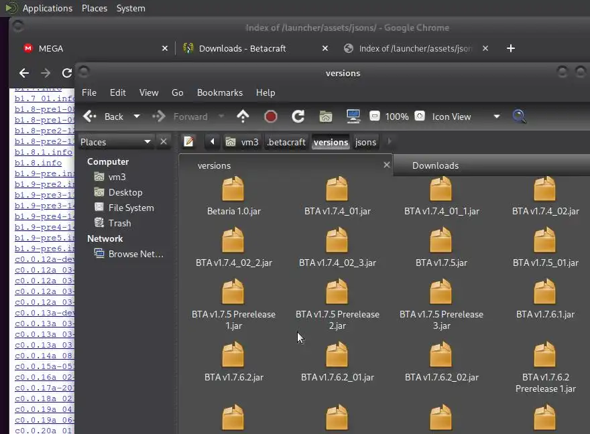
Task: Select the BTA v1.7.5_01.jar file icon
Action: tap(544, 240)
